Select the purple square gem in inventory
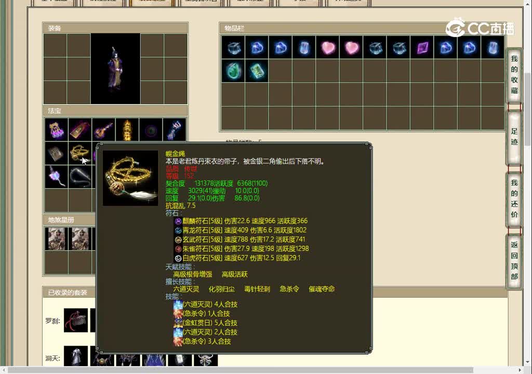Image resolution: width=532 pixels, height=374 pixels. 422,47
